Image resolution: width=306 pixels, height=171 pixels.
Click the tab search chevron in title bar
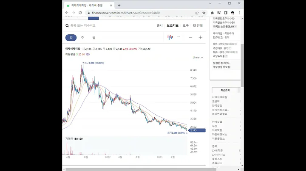pyautogui.click(x=210, y=3)
